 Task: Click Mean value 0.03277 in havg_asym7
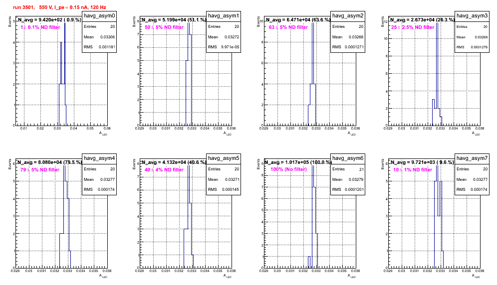pos(480,179)
